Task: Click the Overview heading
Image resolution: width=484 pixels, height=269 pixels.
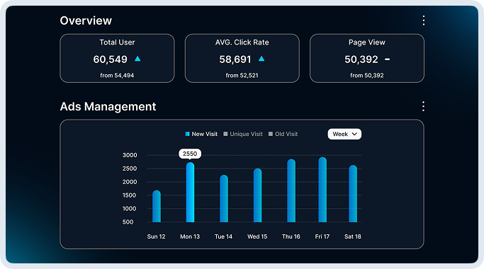Action: pyautogui.click(x=86, y=21)
